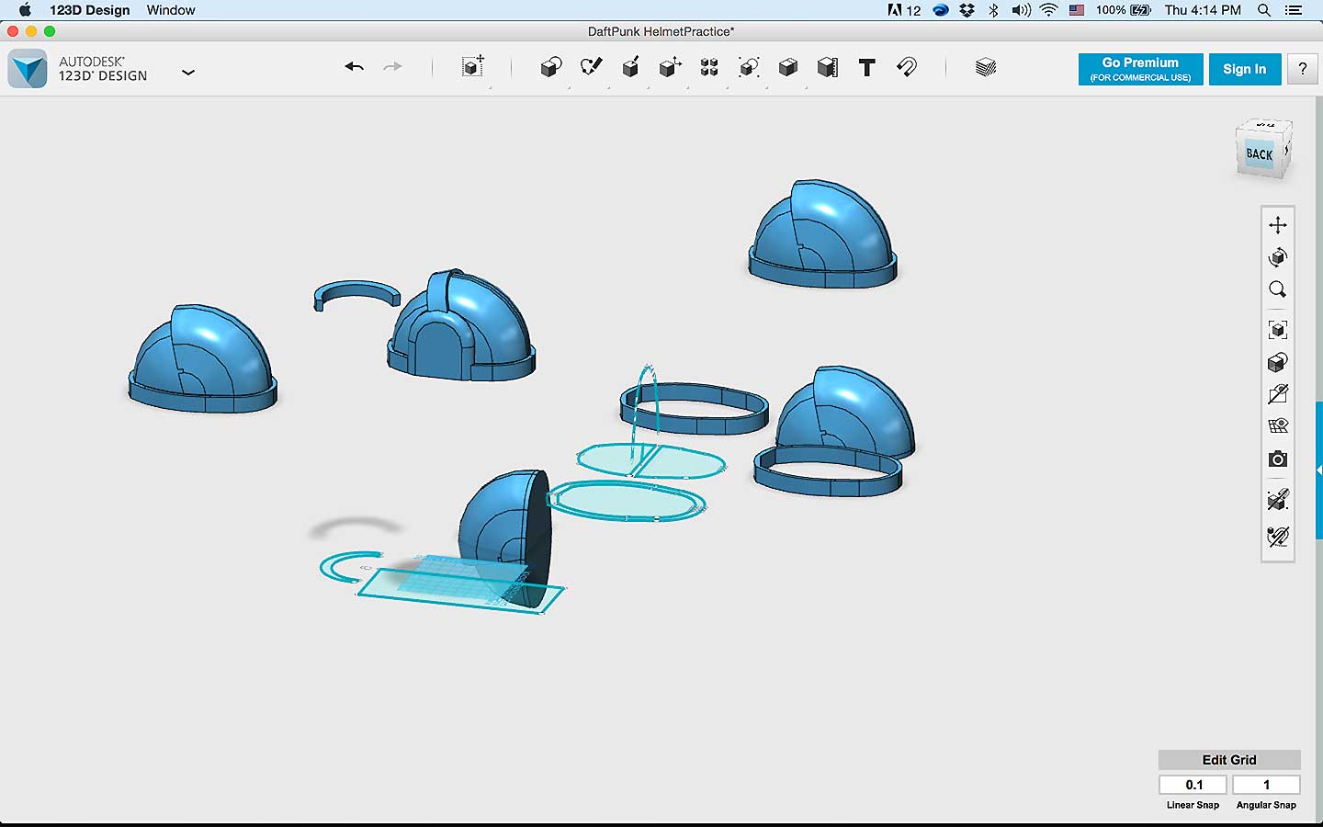Open the Transform tool
The width and height of the screenshot is (1323, 827).
coord(473,67)
